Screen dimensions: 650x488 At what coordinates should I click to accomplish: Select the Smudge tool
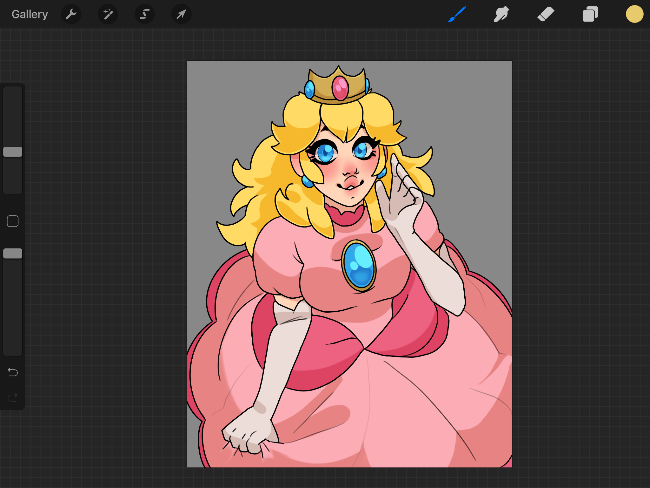[x=501, y=14]
